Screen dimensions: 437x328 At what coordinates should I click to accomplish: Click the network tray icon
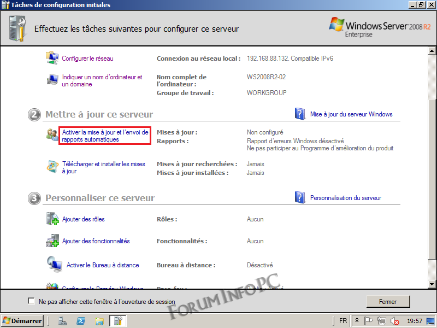[x=381, y=321]
